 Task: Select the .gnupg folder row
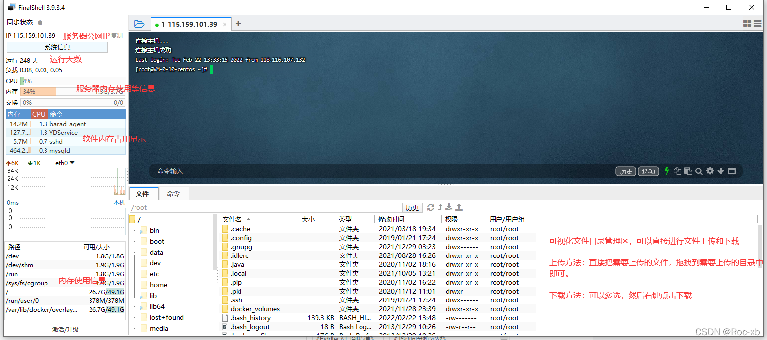[378, 247]
